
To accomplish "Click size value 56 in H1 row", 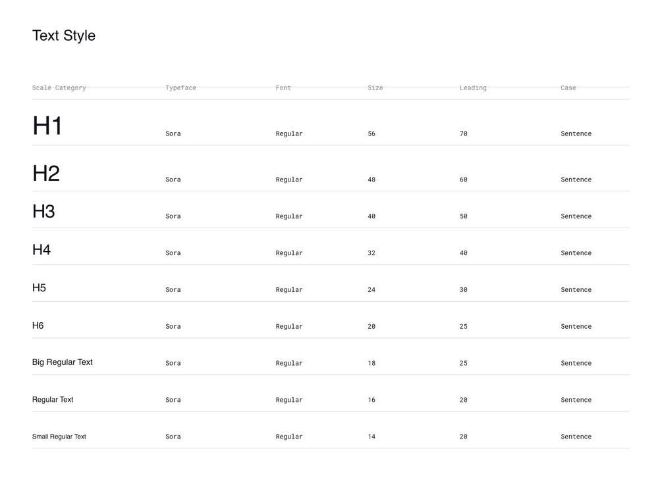I will 372,134.
